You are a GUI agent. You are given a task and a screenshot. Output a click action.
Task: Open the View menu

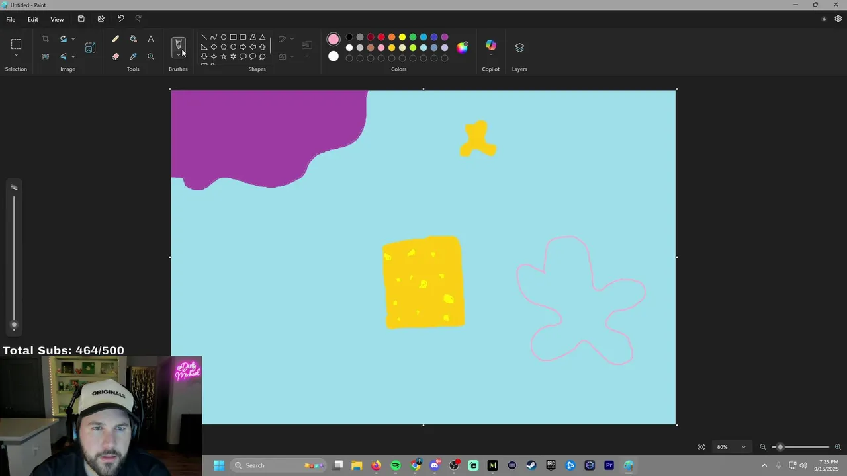[57, 19]
